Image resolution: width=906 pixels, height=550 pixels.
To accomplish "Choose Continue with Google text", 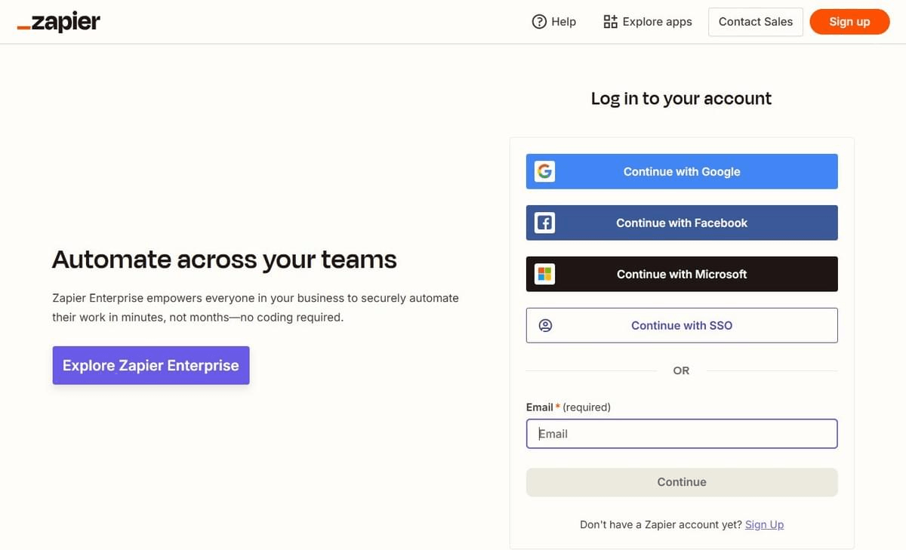I will [x=682, y=171].
